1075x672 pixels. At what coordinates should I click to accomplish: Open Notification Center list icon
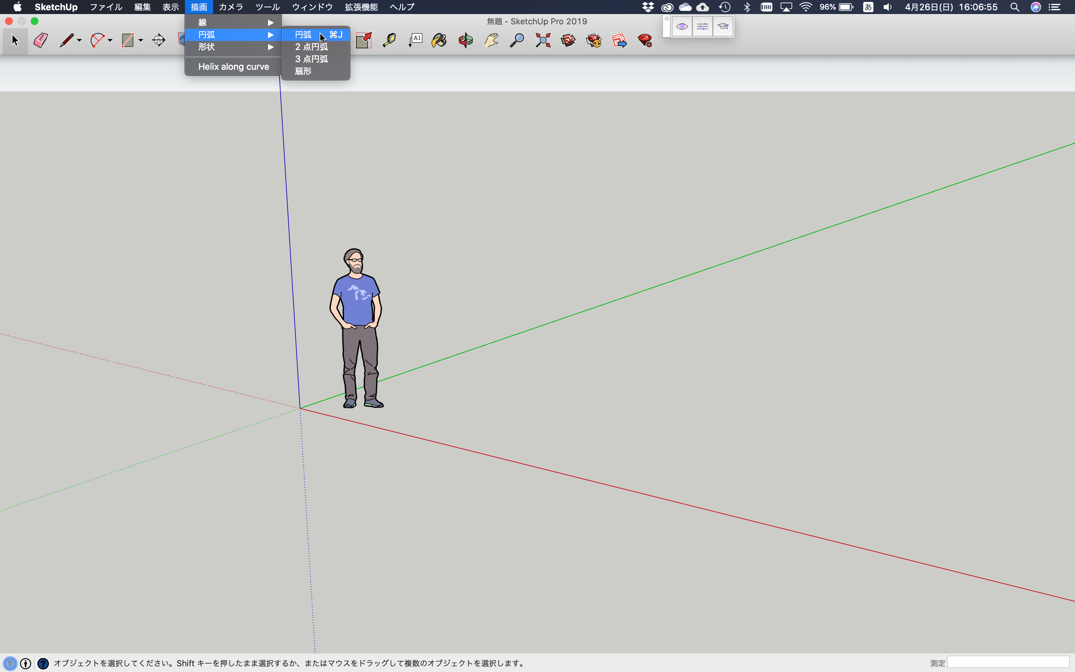coord(1055,7)
